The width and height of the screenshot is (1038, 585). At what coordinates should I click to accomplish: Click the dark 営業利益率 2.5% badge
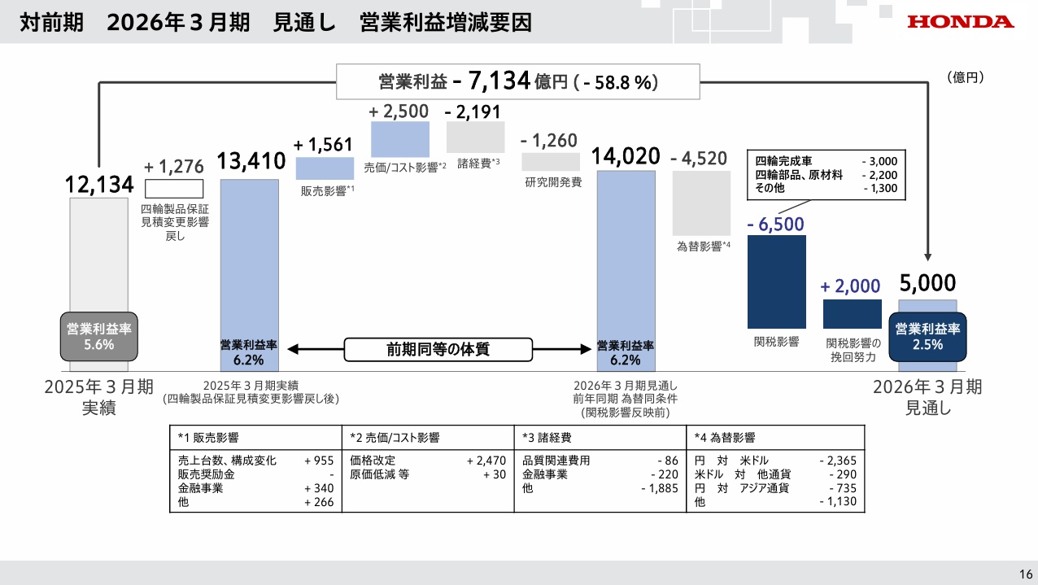click(928, 336)
